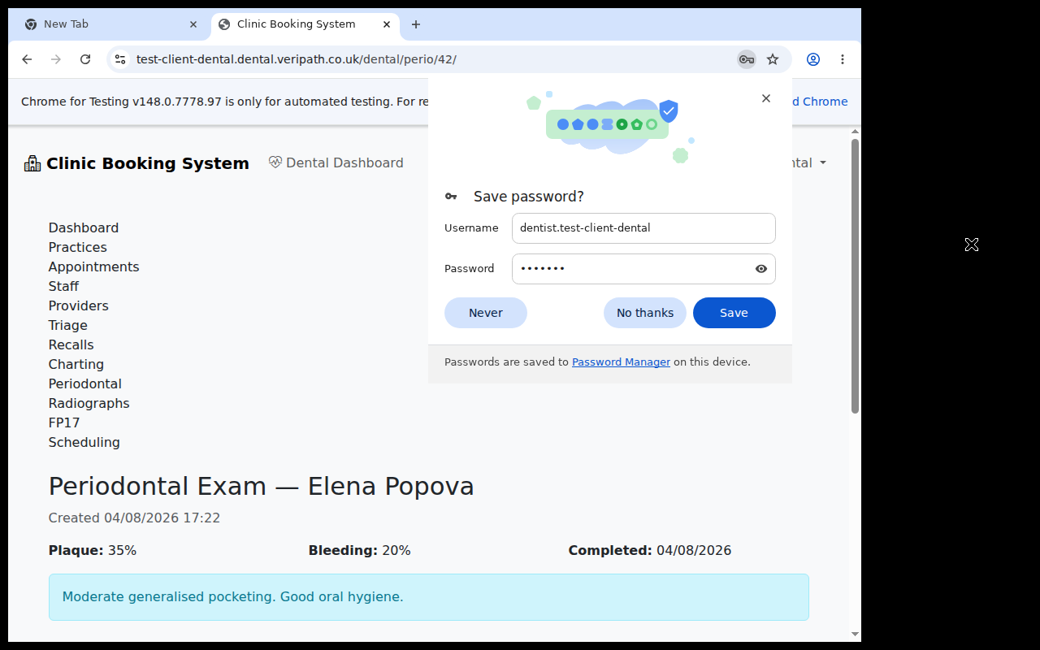Show password using the eye icon
Viewport: 1040px width, 650px height.
click(x=761, y=269)
